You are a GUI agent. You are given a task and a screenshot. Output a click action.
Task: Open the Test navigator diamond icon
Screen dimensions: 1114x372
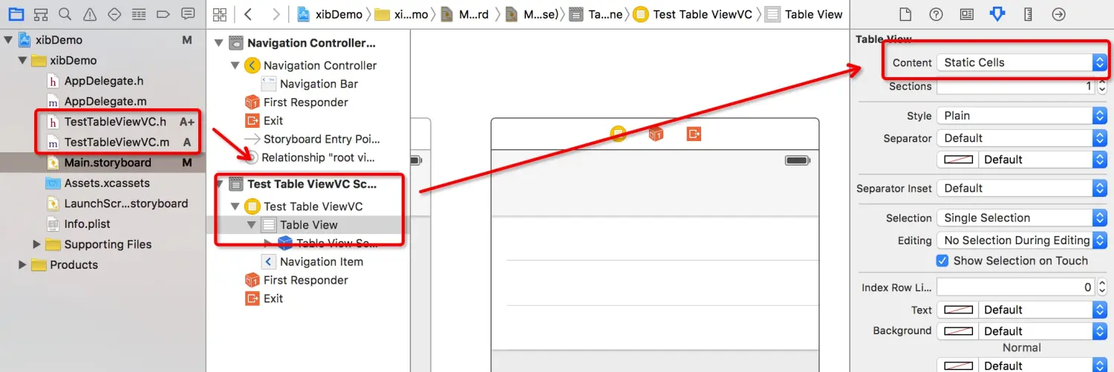(114, 14)
